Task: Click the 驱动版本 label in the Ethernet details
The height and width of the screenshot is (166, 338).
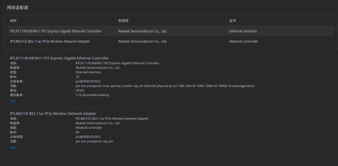Action: (17, 95)
